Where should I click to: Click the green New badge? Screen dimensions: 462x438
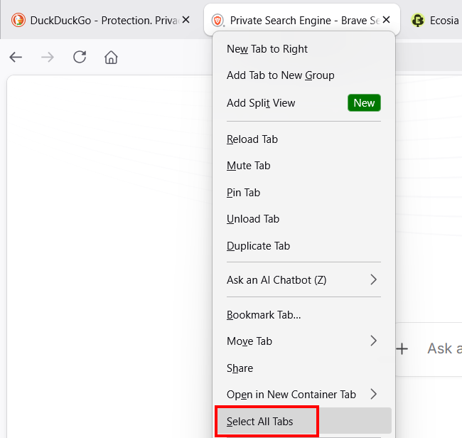click(x=364, y=103)
